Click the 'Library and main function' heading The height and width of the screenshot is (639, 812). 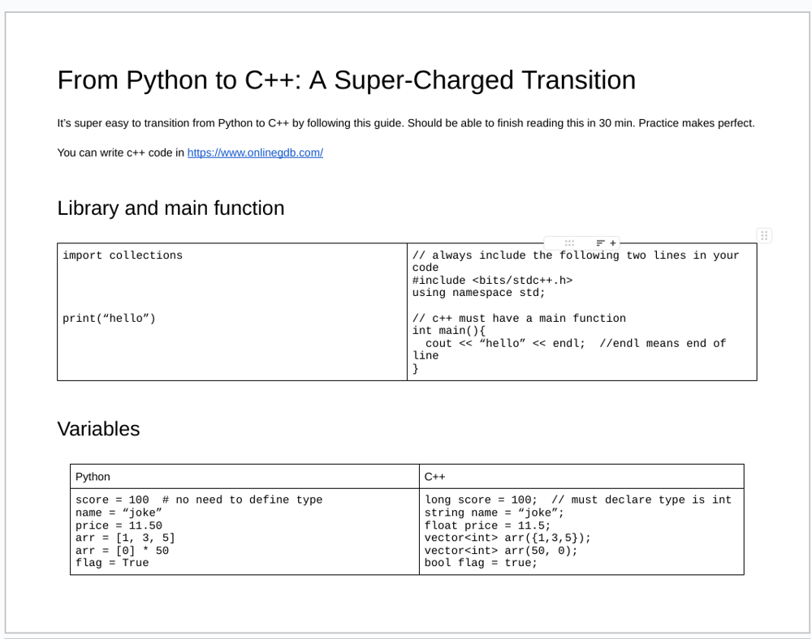(171, 208)
